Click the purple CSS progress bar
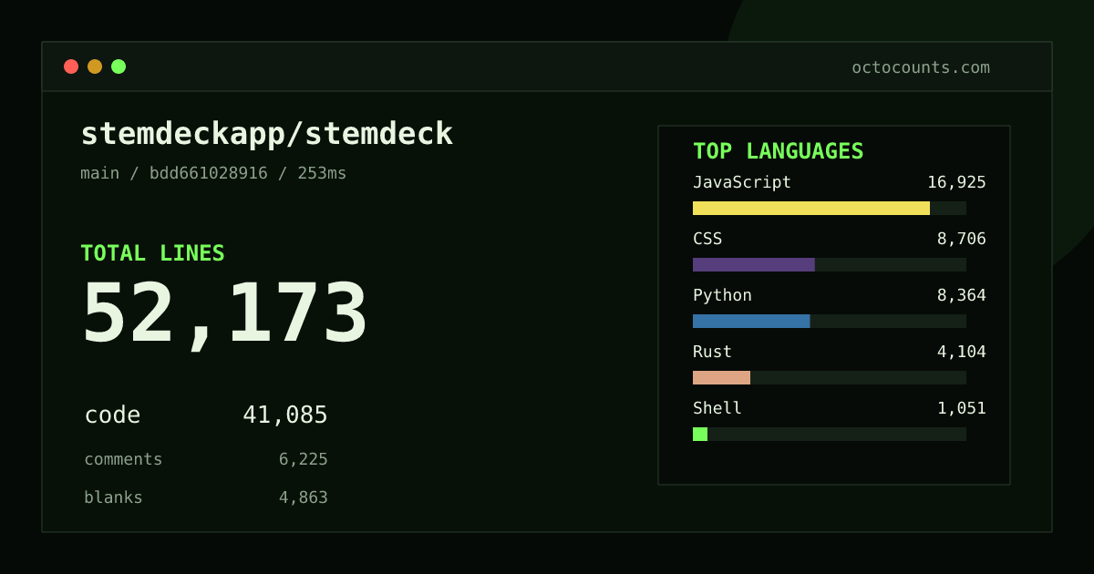Image resolution: width=1094 pixels, height=574 pixels. point(754,264)
